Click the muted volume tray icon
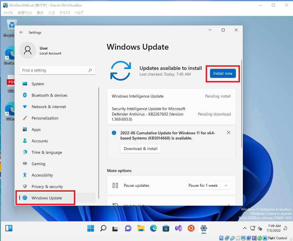The height and width of the screenshot is (241, 293). 260,228
